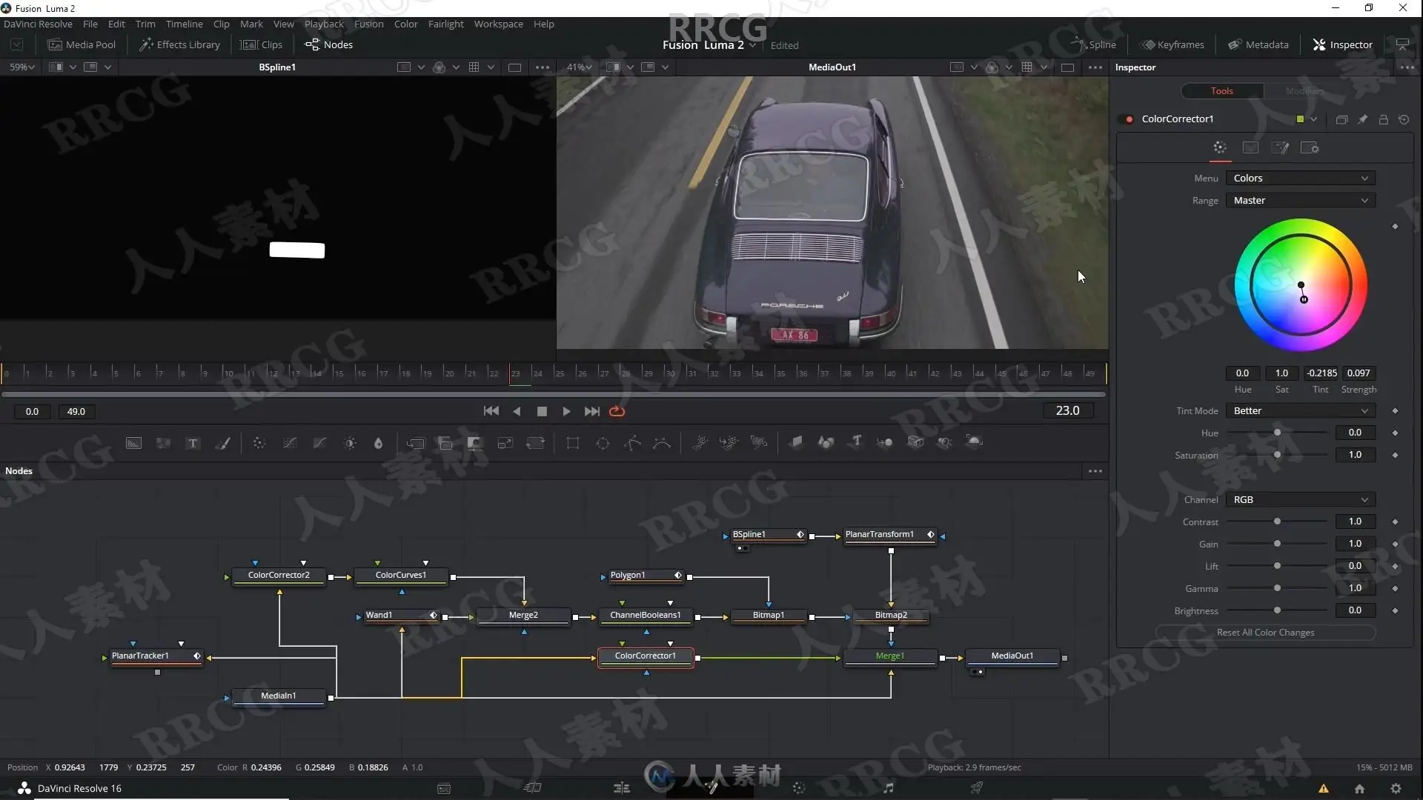Open the Playback menu
Viewport: 1423px width, 800px height.
pos(324,24)
